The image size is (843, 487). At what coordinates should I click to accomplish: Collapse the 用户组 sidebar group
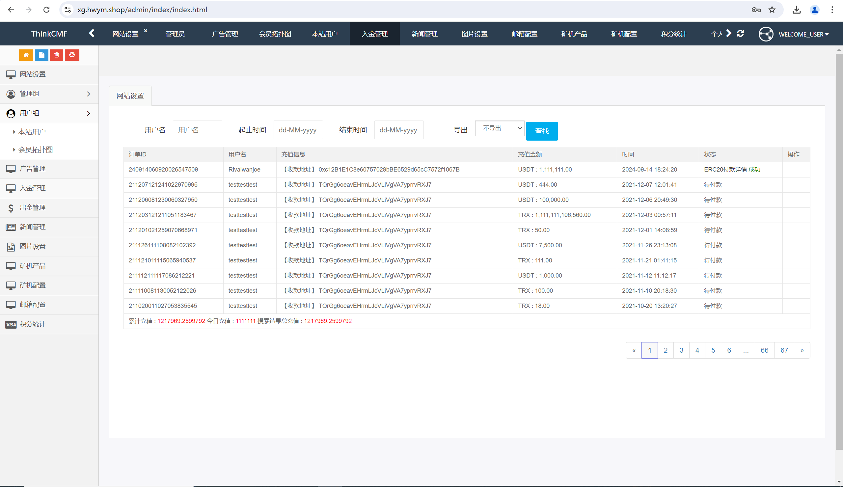[49, 113]
